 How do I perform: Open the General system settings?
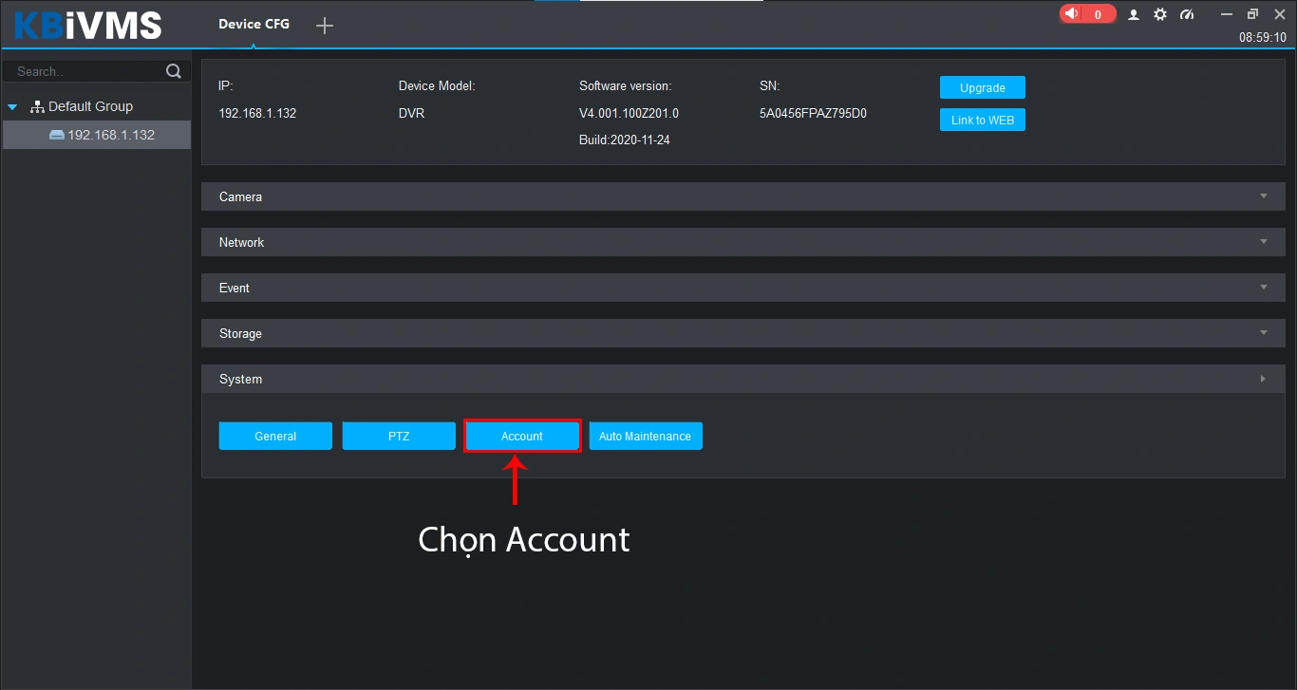(x=275, y=436)
